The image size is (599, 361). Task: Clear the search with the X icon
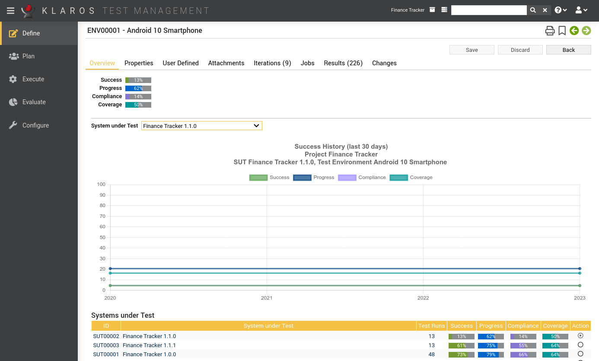point(545,10)
